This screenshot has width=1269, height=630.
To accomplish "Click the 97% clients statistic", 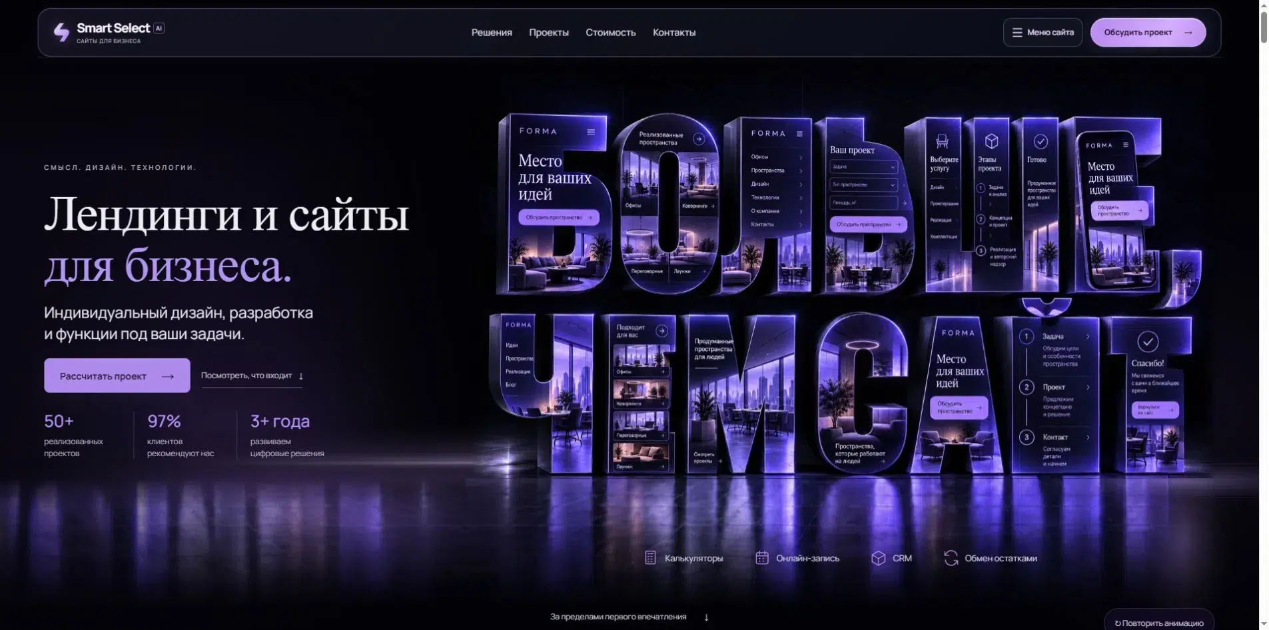I will click(181, 436).
